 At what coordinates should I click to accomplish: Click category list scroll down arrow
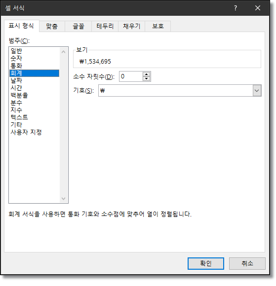[63, 198]
